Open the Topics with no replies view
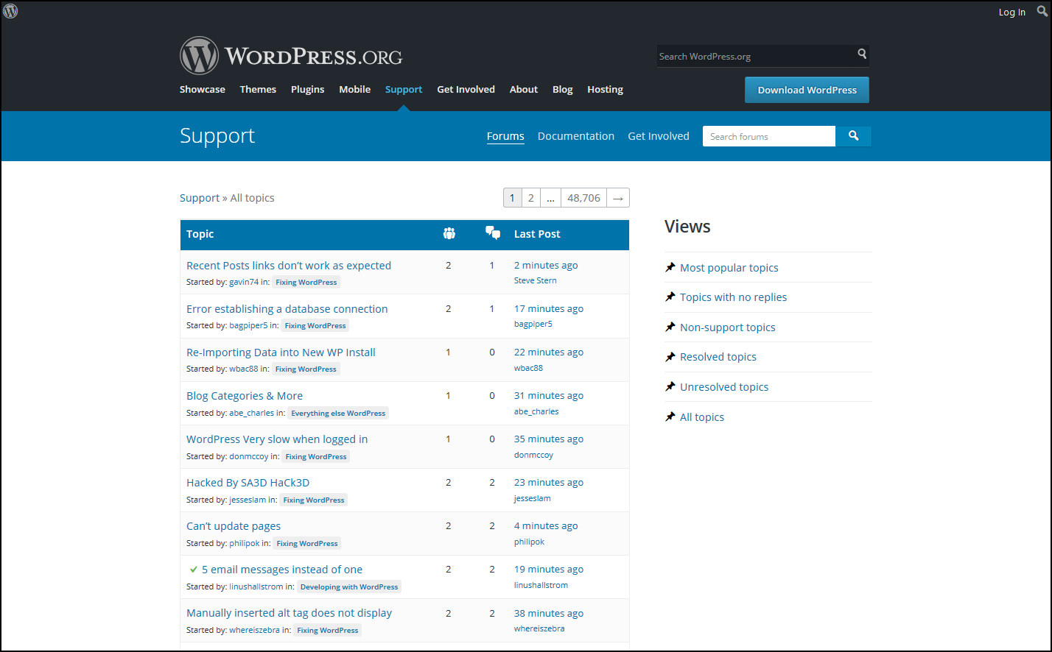Viewport: 1052px width, 652px height. (x=733, y=297)
